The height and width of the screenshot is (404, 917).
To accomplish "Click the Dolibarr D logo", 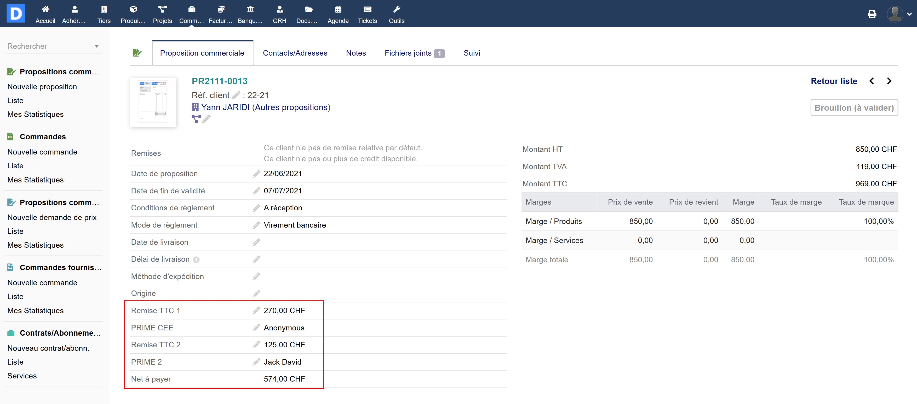I will tap(16, 14).
